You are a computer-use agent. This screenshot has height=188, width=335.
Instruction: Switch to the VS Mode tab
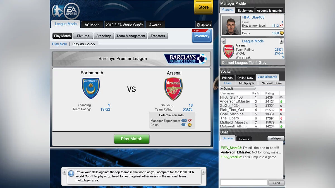coord(92,25)
